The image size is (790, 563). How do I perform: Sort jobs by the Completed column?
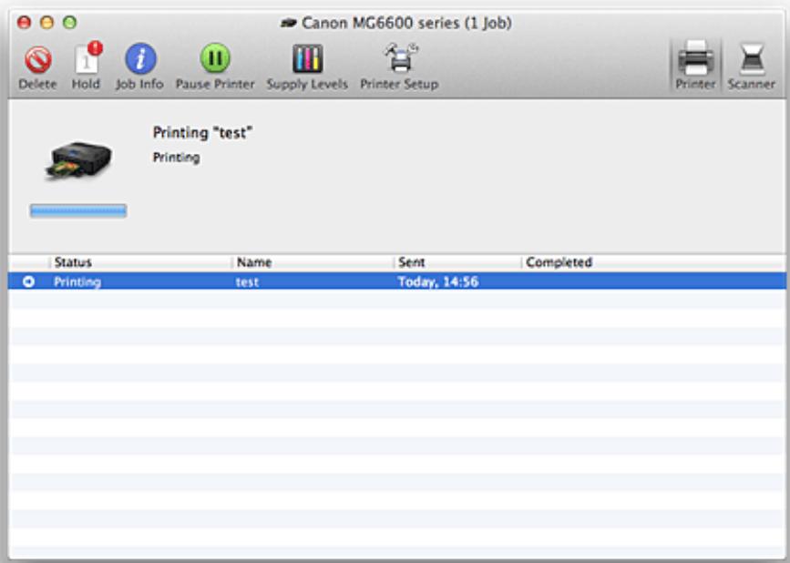click(653, 262)
